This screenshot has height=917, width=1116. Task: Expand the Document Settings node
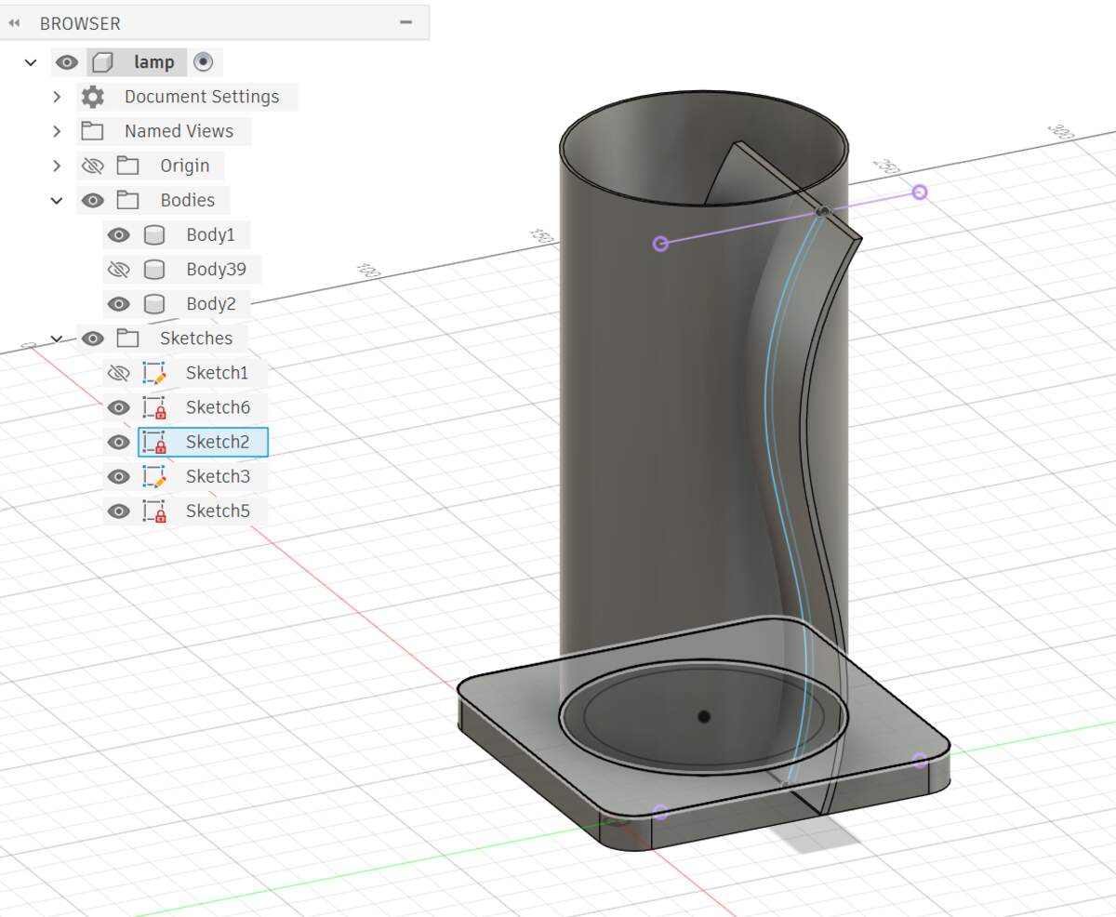57,97
